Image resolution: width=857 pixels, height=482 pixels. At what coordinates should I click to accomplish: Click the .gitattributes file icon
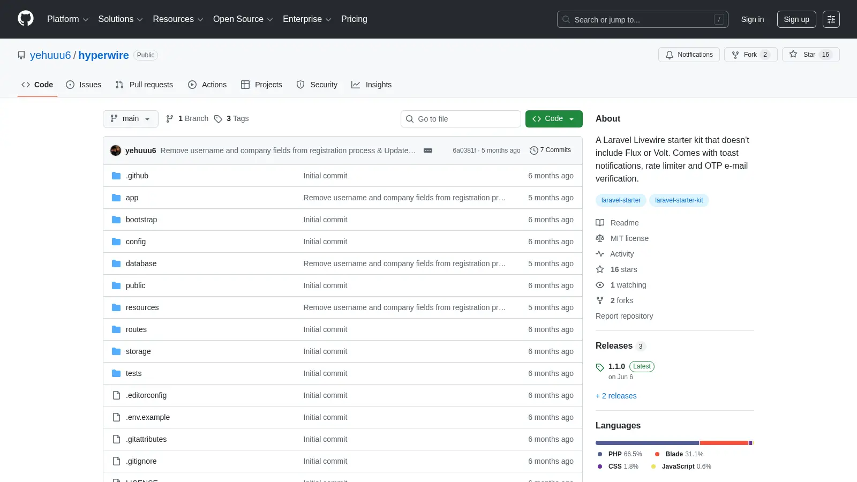click(x=116, y=439)
